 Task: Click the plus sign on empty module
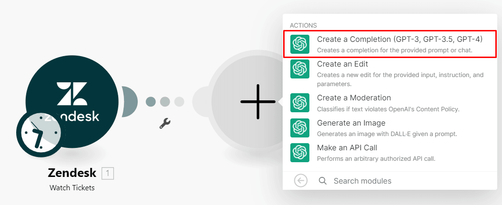tap(257, 101)
